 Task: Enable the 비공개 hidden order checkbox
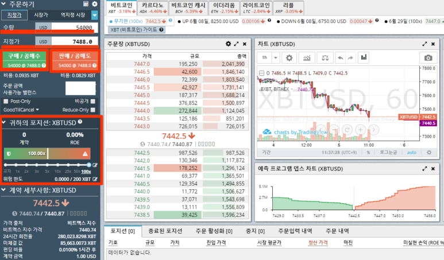coord(93,101)
